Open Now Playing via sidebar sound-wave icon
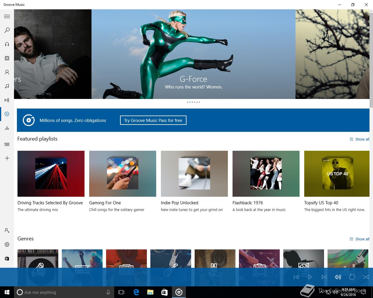Screen dimensions: 373x298 pos(7,100)
